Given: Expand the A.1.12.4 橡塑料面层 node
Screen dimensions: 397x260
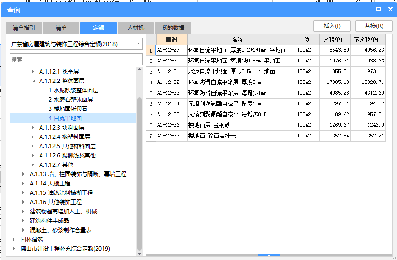Looking at the screenshot, I should pyautogui.click(x=33, y=137).
